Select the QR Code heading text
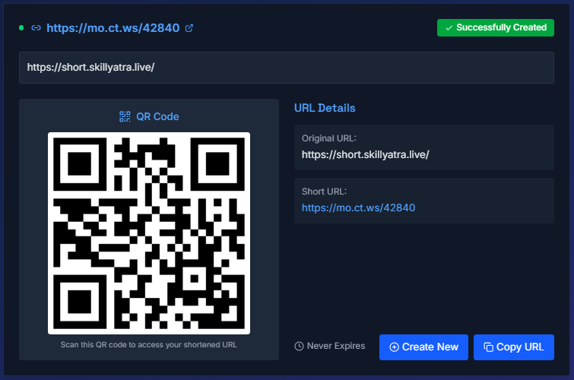 (157, 116)
